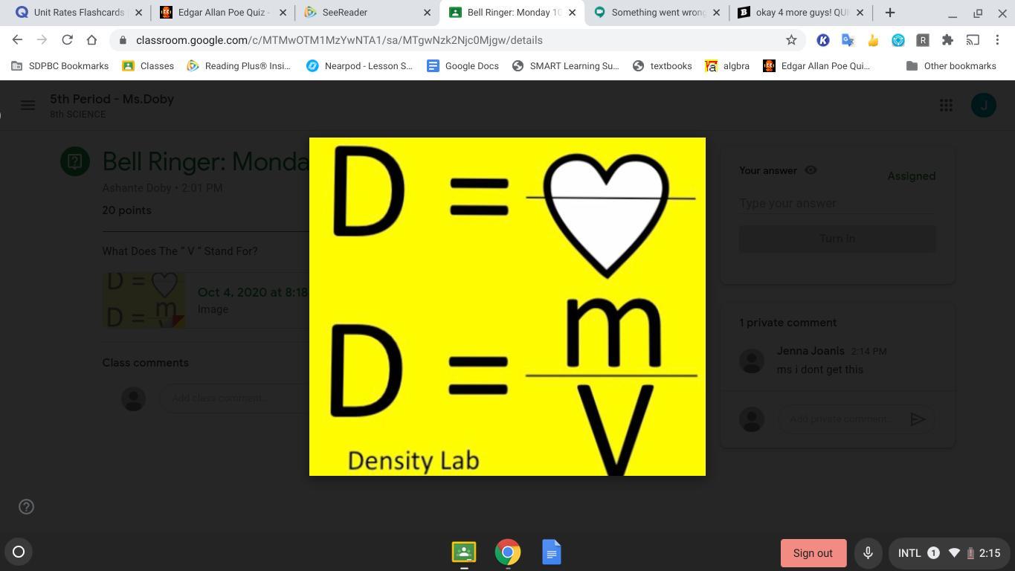Open the Extensions puzzle menu
The width and height of the screenshot is (1015, 571).
947,40
